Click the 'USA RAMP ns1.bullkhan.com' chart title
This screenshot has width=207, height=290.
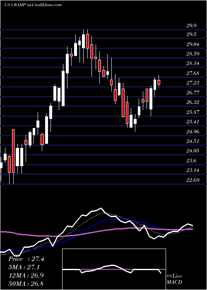tap(33, 5)
